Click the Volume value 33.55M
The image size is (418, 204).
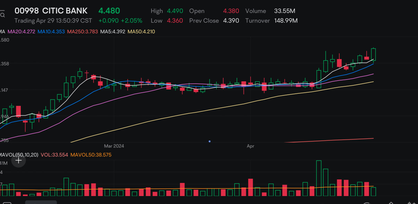pos(284,11)
